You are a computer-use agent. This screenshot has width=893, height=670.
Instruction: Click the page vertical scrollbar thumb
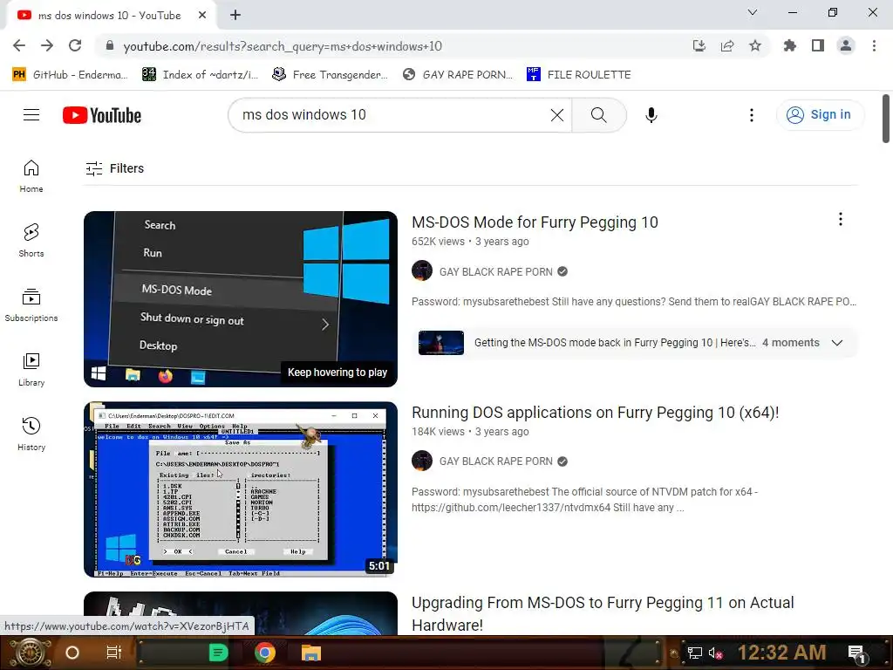point(886,119)
